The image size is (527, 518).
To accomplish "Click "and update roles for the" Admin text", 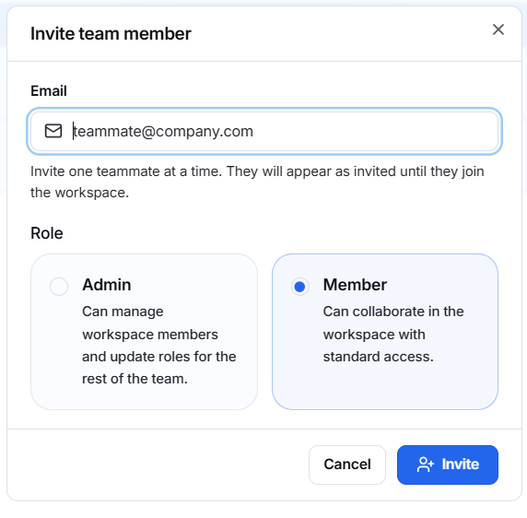I will pos(159,357).
